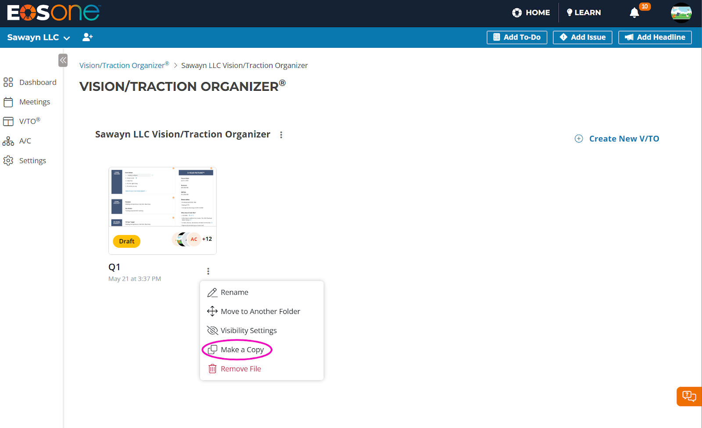Viewport: 702px width, 428px height.
Task: Click the add user icon
Action: click(87, 37)
